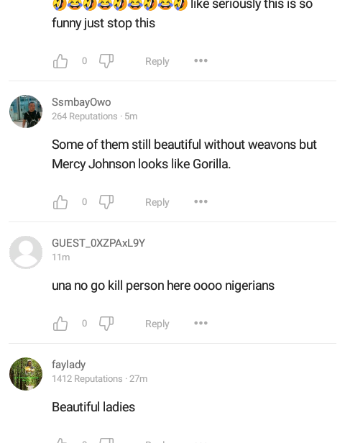Reply to SsmbayOwo's comment
The height and width of the screenshot is (443, 345).
[157, 202]
